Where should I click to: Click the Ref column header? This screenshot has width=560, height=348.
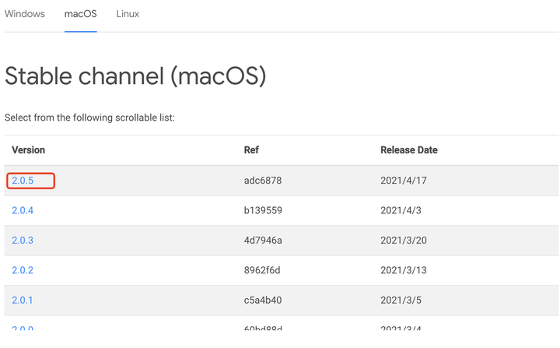[251, 149]
